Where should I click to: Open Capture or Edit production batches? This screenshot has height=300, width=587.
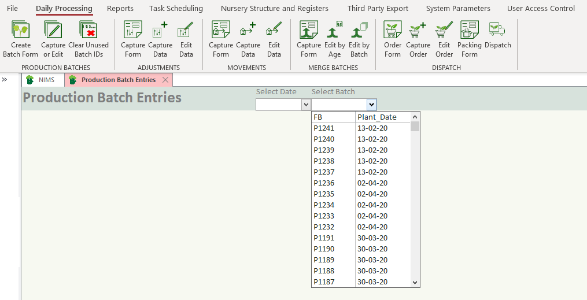(x=53, y=30)
